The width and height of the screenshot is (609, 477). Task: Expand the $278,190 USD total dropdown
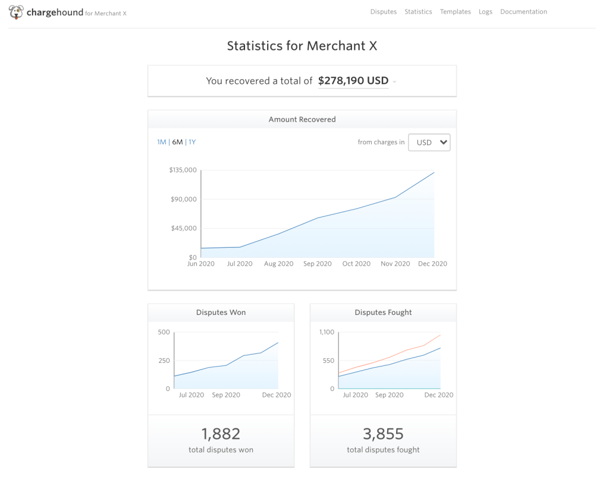[353, 81]
